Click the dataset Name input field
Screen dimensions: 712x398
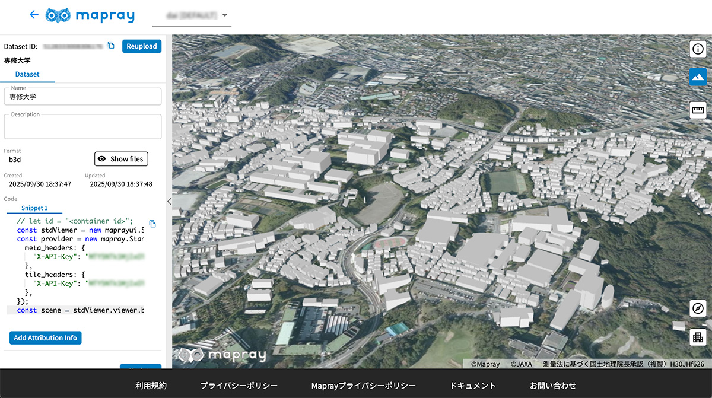tap(82, 97)
